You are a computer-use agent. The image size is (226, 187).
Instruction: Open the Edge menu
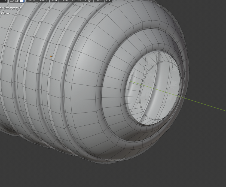click(88, 1)
